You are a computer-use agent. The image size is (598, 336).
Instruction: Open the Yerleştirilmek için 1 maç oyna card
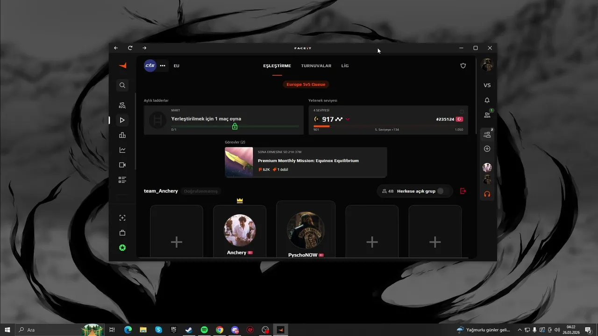(224, 120)
